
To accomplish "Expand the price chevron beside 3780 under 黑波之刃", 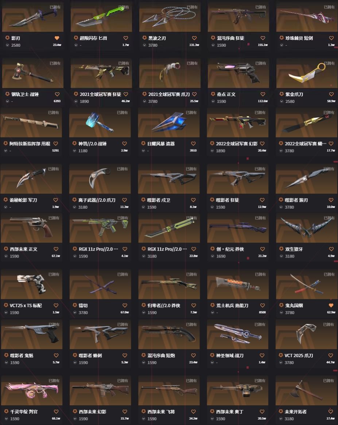I will tap(144, 45).
